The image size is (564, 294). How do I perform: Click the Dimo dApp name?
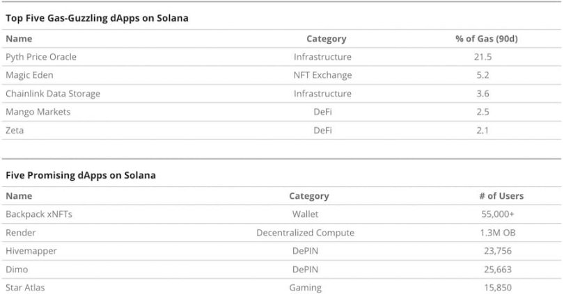[17, 269]
